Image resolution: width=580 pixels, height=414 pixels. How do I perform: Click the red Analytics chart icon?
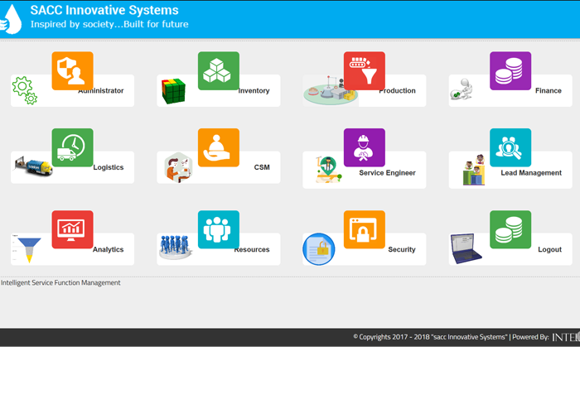tap(72, 229)
